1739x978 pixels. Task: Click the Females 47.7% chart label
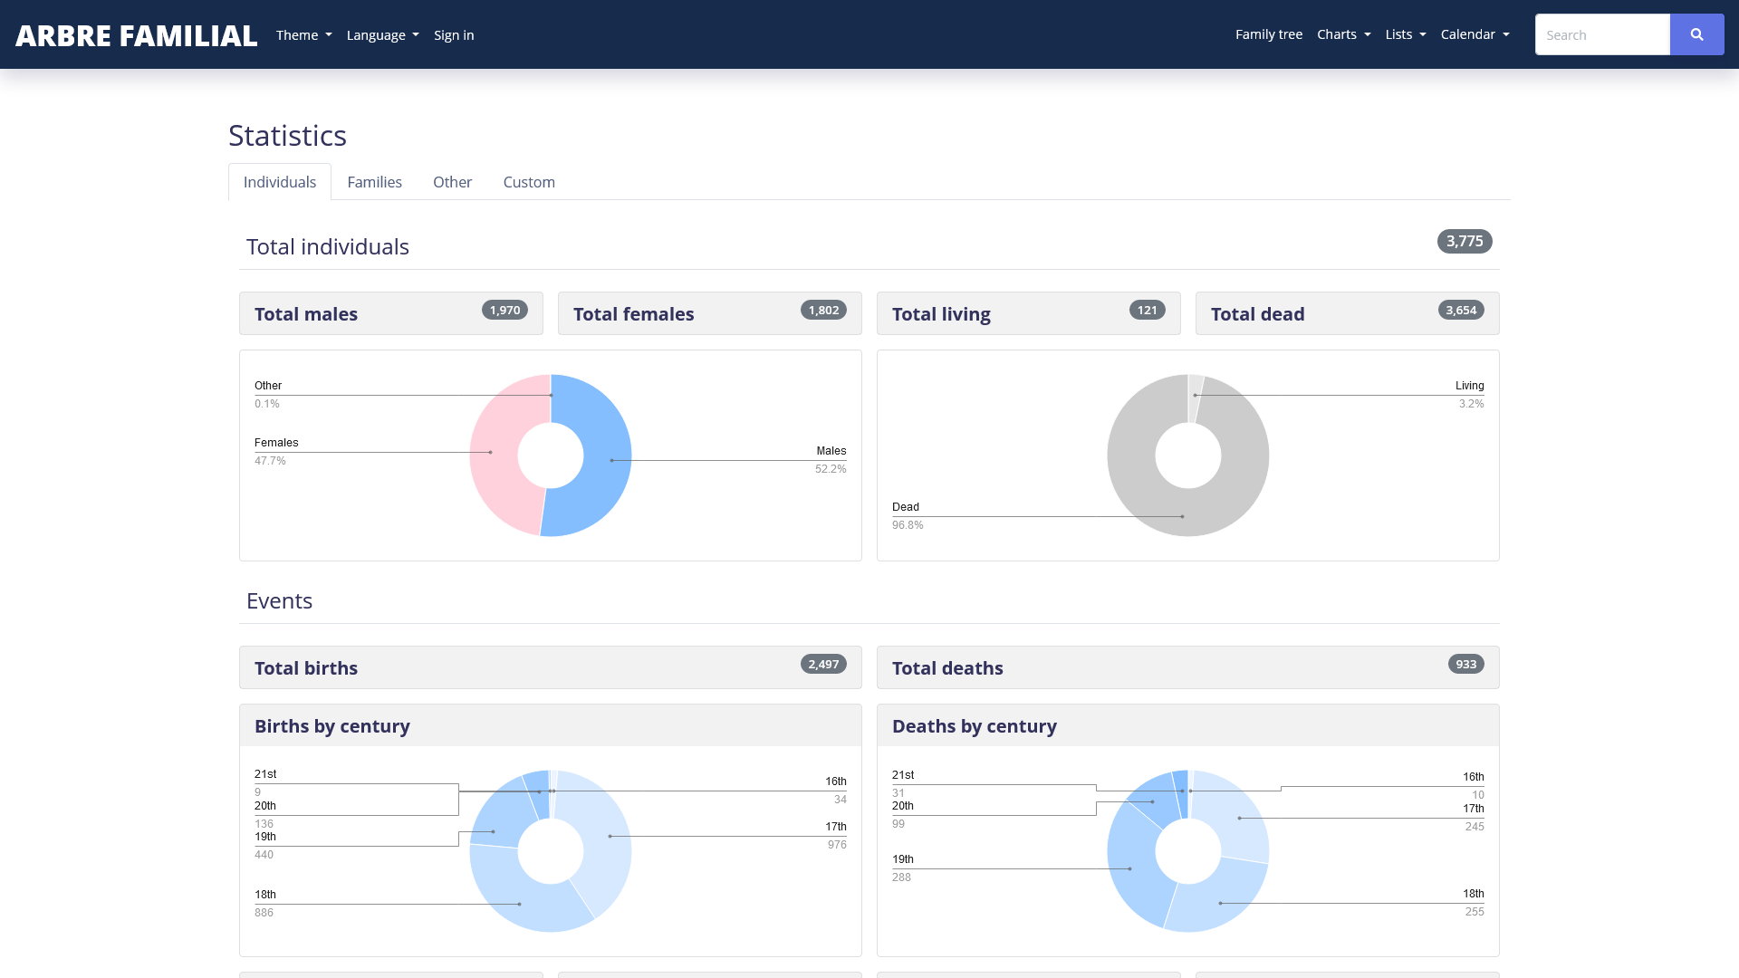[276, 452]
